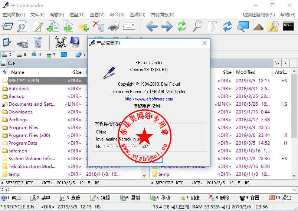Image resolution: width=298 pixels, height=211 pixels.
Task: Click right panel scrollbar up arrow
Action: [x=294, y=72]
